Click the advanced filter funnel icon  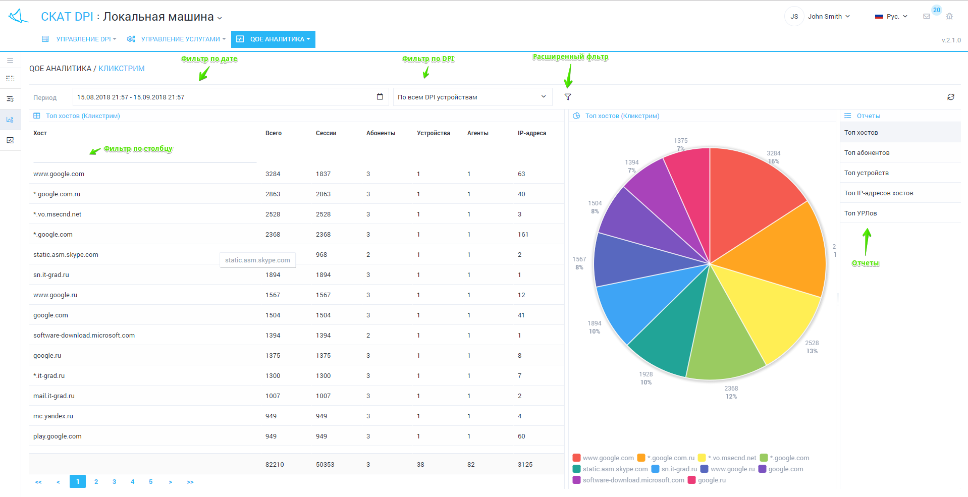pos(568,97)
